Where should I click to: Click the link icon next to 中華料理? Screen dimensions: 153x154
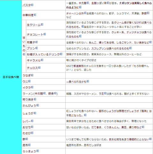pyautogui.click(x=35, y=15)
